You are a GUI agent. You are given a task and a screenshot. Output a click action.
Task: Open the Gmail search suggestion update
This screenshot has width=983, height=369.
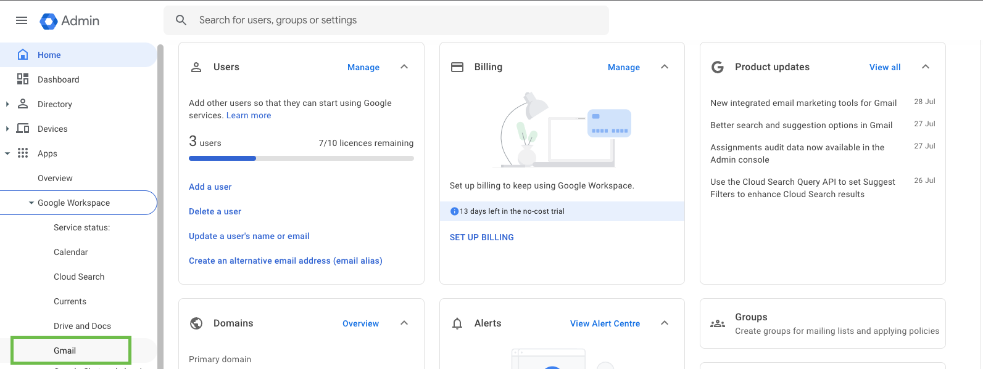(801, 125)
